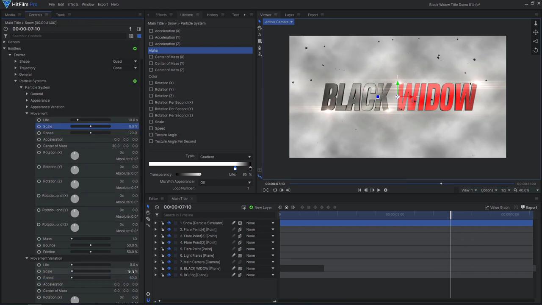Play the viewer preview
The image size is (542, 305).
click(x=379, y=190)
